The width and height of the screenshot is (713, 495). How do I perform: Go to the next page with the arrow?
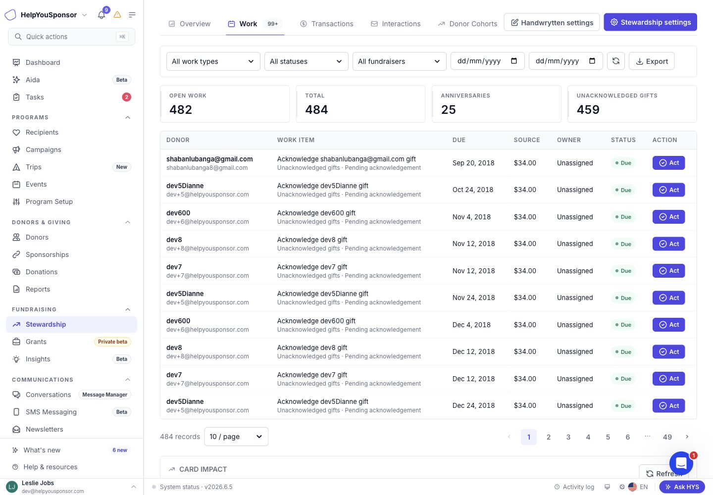687,437
